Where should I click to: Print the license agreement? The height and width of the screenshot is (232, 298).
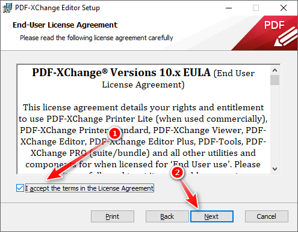(x=113, y=216)
